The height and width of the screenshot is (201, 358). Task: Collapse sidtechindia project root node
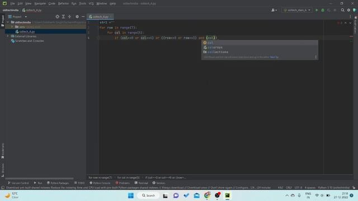click(8, 22)
